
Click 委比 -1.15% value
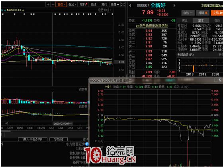pyautogui.click(x=147, y=20)
